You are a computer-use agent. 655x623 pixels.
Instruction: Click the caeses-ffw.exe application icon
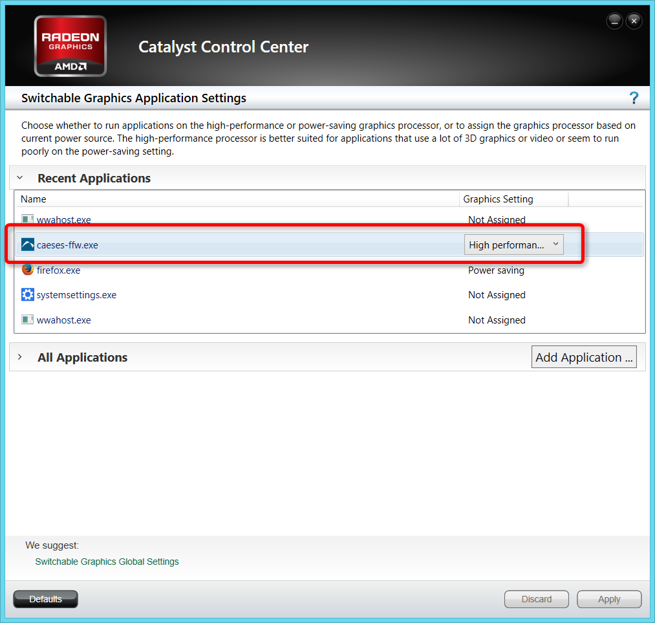[x=28, y=245]
